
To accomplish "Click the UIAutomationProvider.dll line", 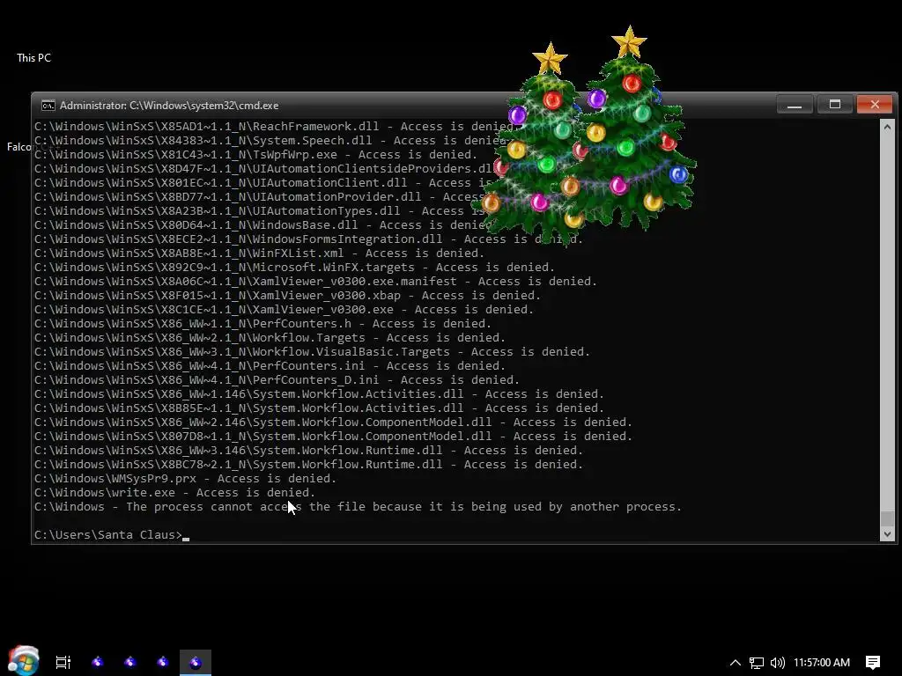I will click(259, 197).
